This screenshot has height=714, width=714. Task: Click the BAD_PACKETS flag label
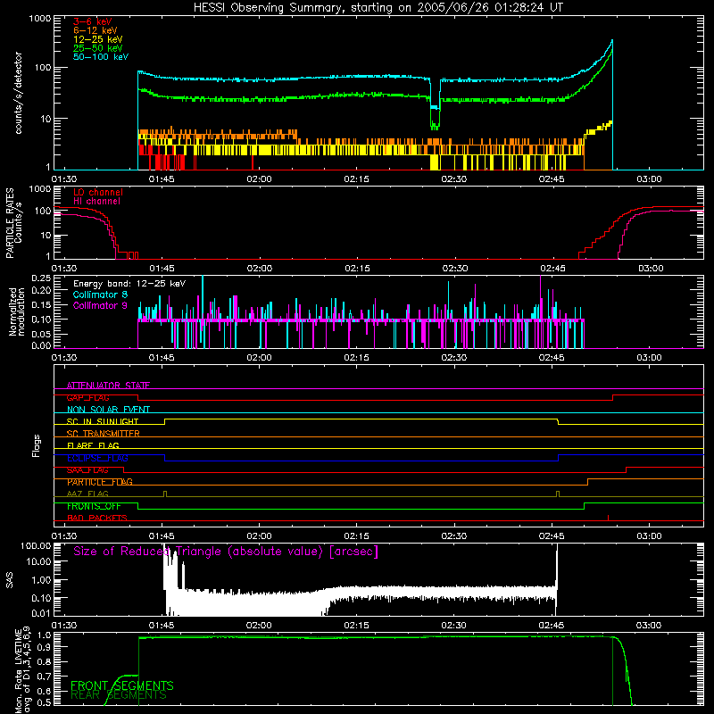pos(97,519)
